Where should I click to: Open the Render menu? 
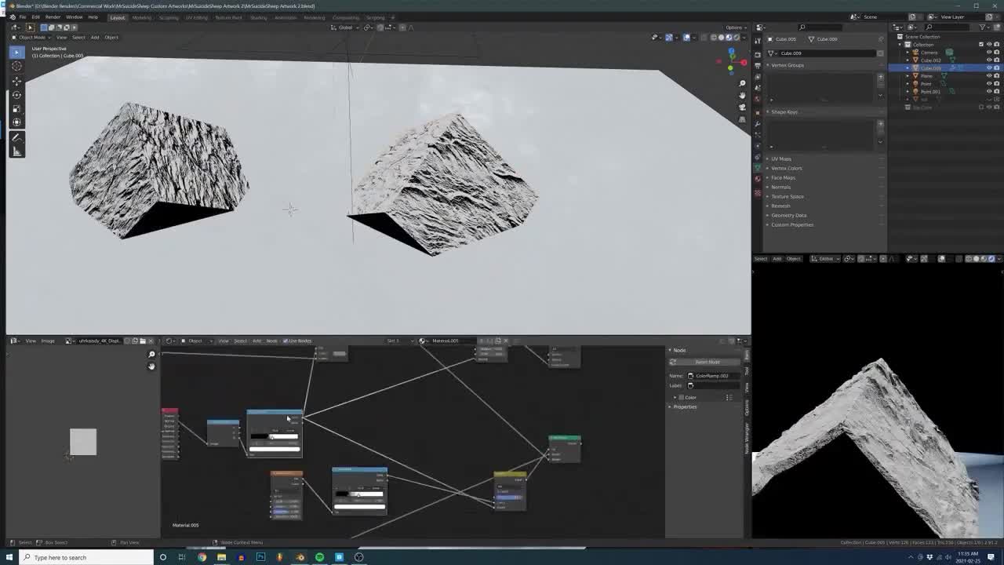(53, 17)
